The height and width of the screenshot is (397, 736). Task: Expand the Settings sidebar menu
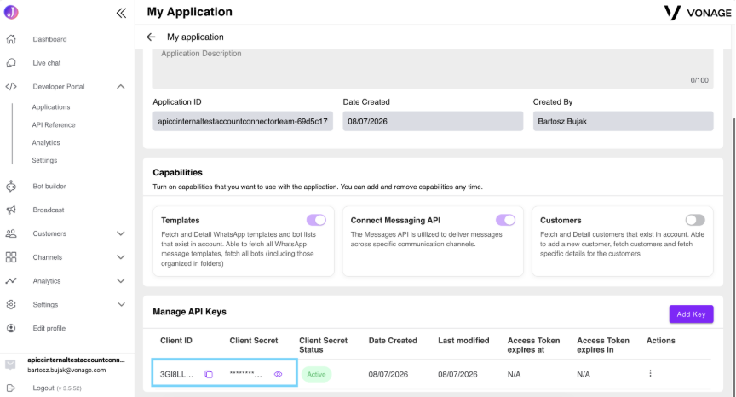[x=121, y=304]
